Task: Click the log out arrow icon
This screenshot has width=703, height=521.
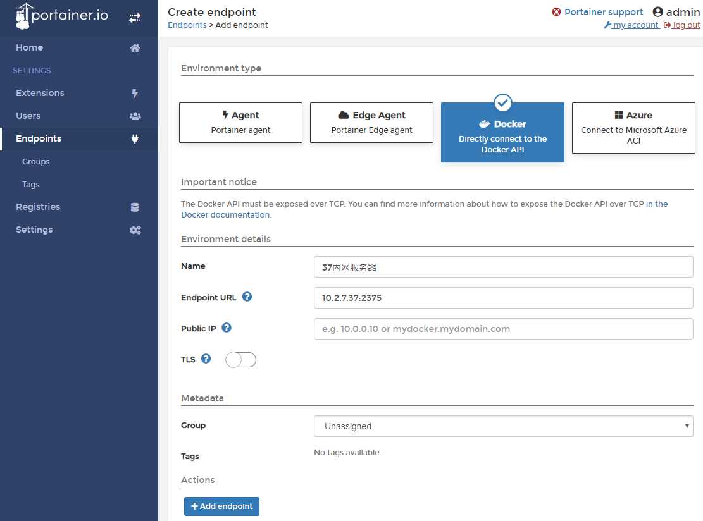Action: point(667,25)
